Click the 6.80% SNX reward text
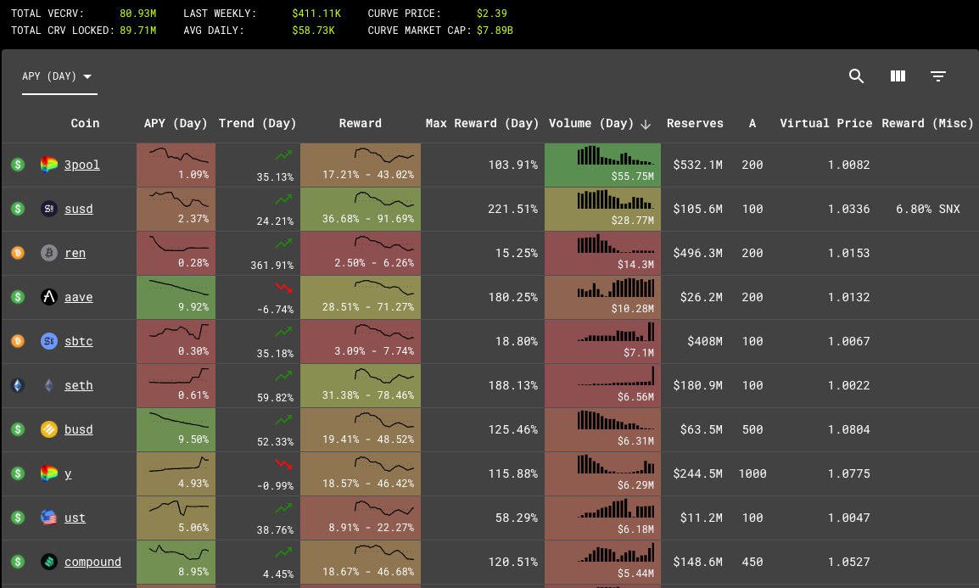The height and width of the screenshot is (588, 979). point(928,209)
